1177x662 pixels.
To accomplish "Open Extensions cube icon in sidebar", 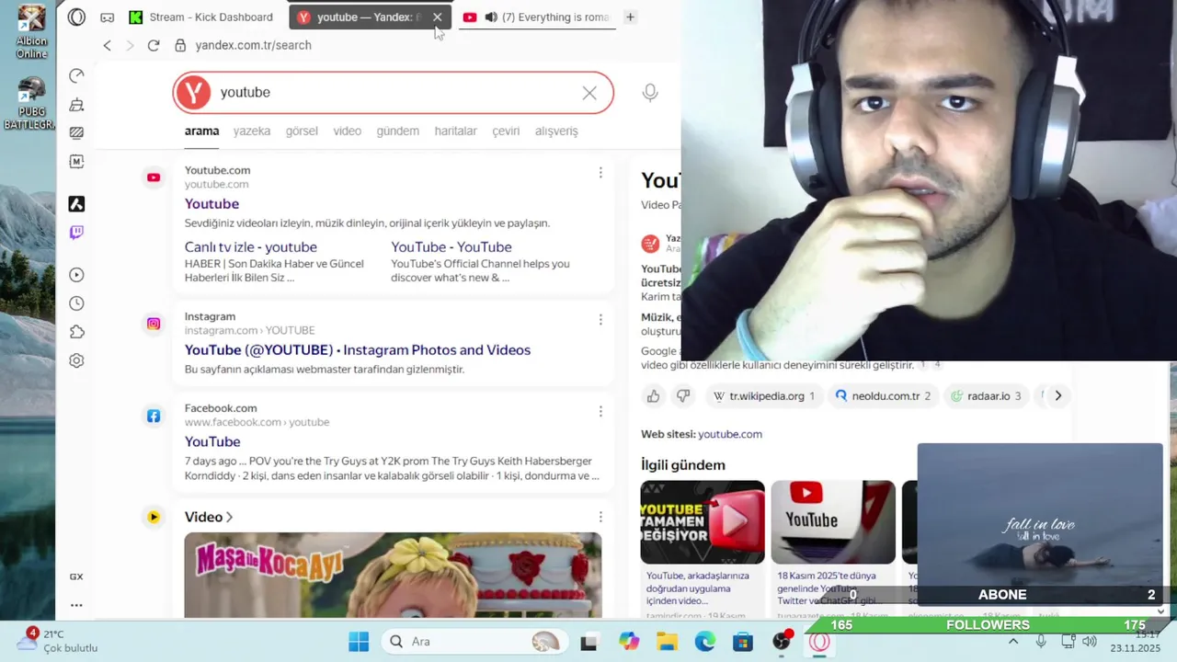I will (77, 332).
